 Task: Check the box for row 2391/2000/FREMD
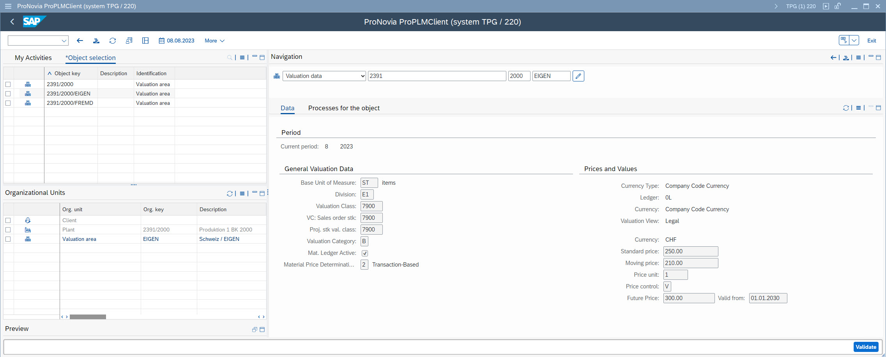click(8, 103)
